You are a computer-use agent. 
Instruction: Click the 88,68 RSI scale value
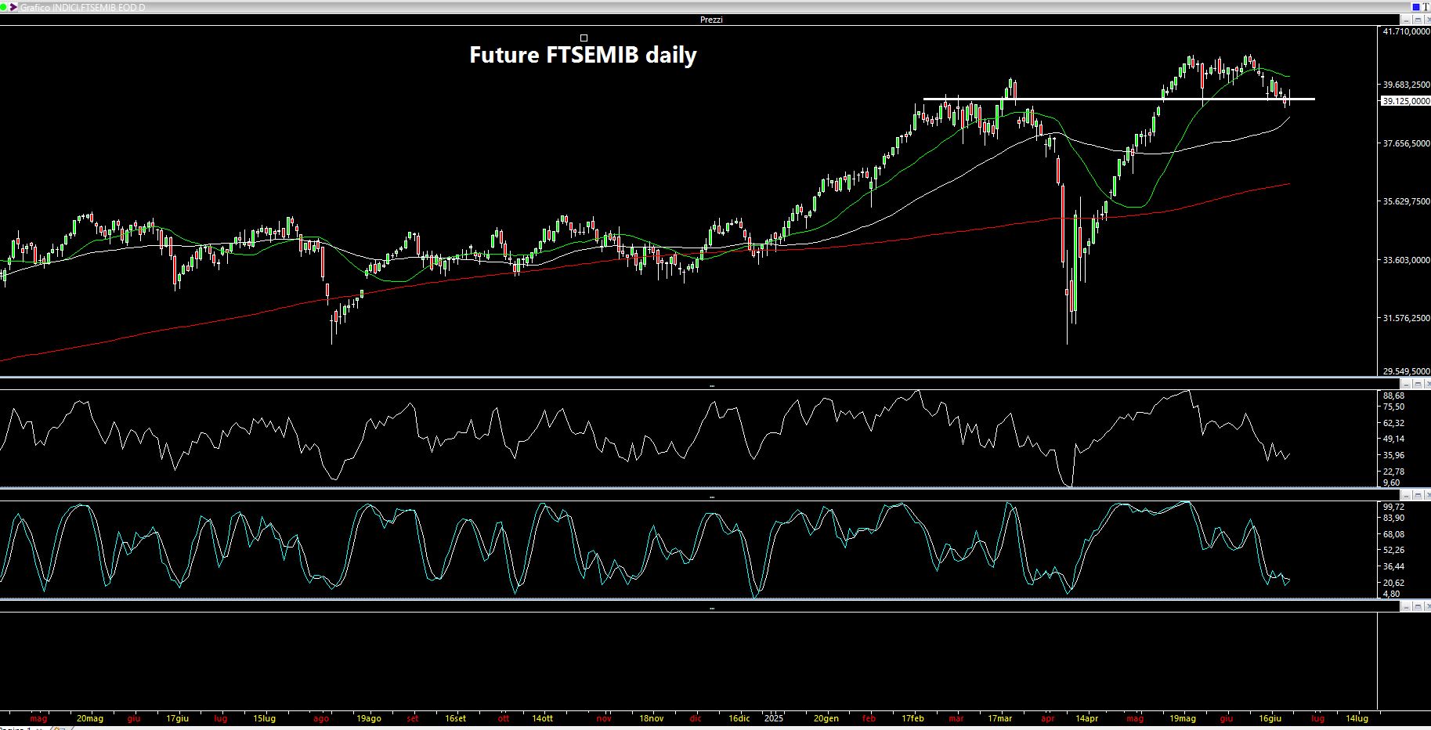(1393, 396)
